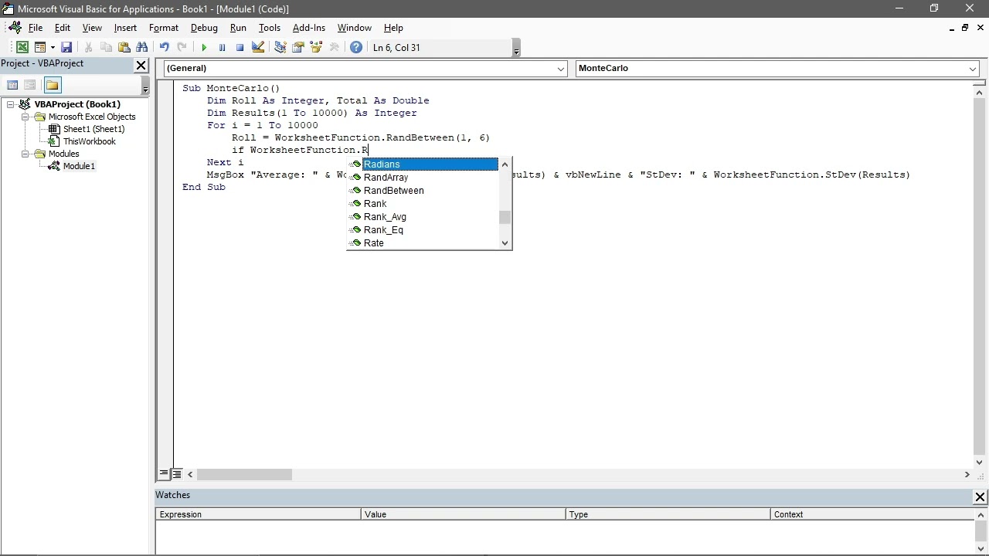Viewport: 989px width, 556px height.
Task: Click the Paste clipboard icon
Action: pyautogui.click(x=124, y=48)
